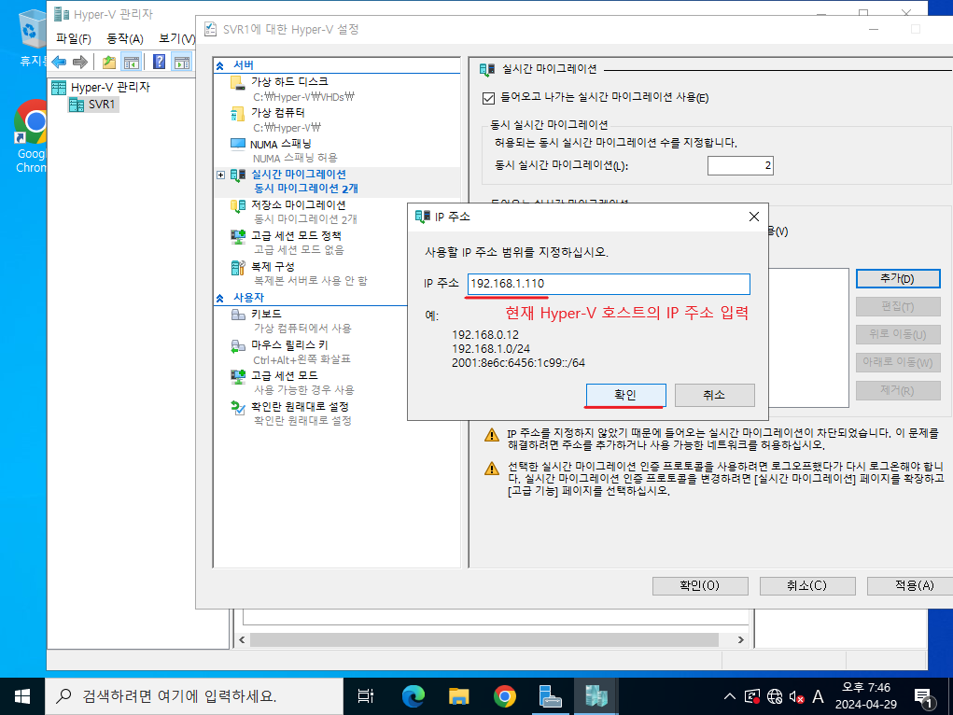Screen dimensions: 953x715
Task: Click example text 192.168.1.0/24
Action: coord(491,348)
